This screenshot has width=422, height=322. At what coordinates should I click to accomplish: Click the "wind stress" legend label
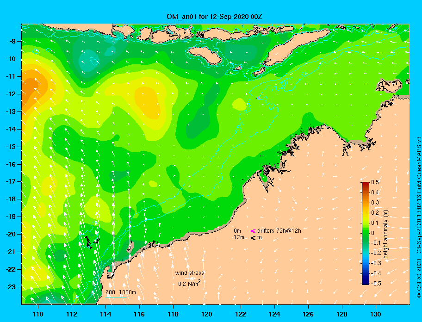(189, 273)
